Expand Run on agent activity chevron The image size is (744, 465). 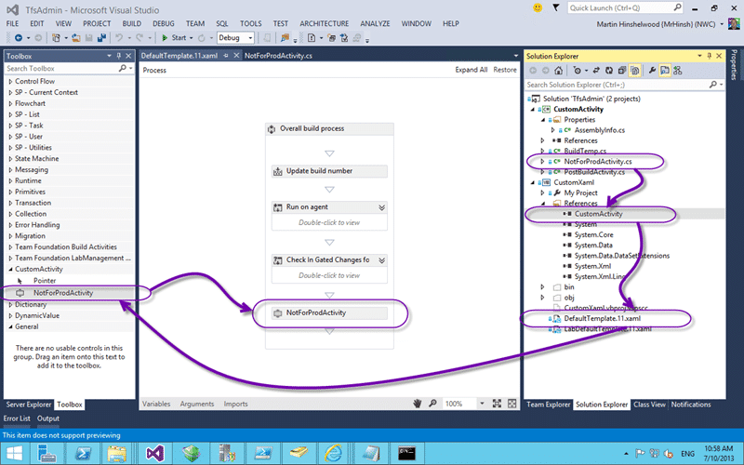(x=381, y=207)
